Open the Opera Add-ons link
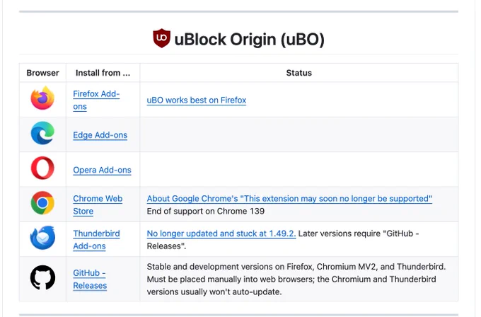The height and width of the screenshot is (317, 481). (x=102, y=170)
